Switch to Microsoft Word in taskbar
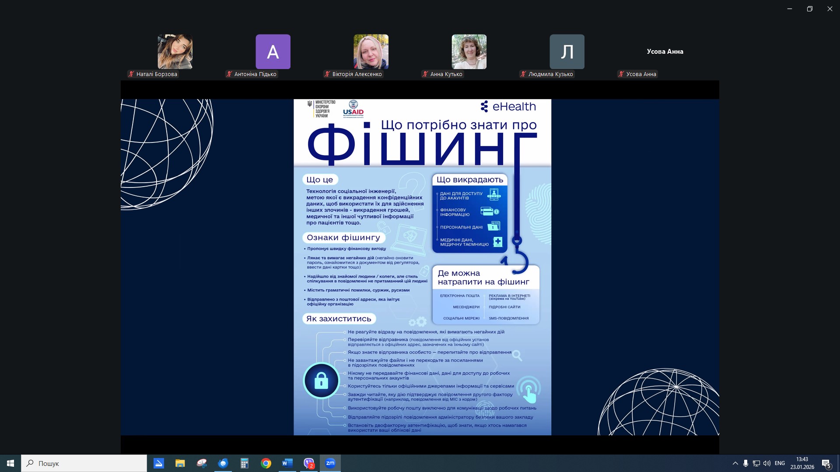840x472 pixels. pos(287,463)
